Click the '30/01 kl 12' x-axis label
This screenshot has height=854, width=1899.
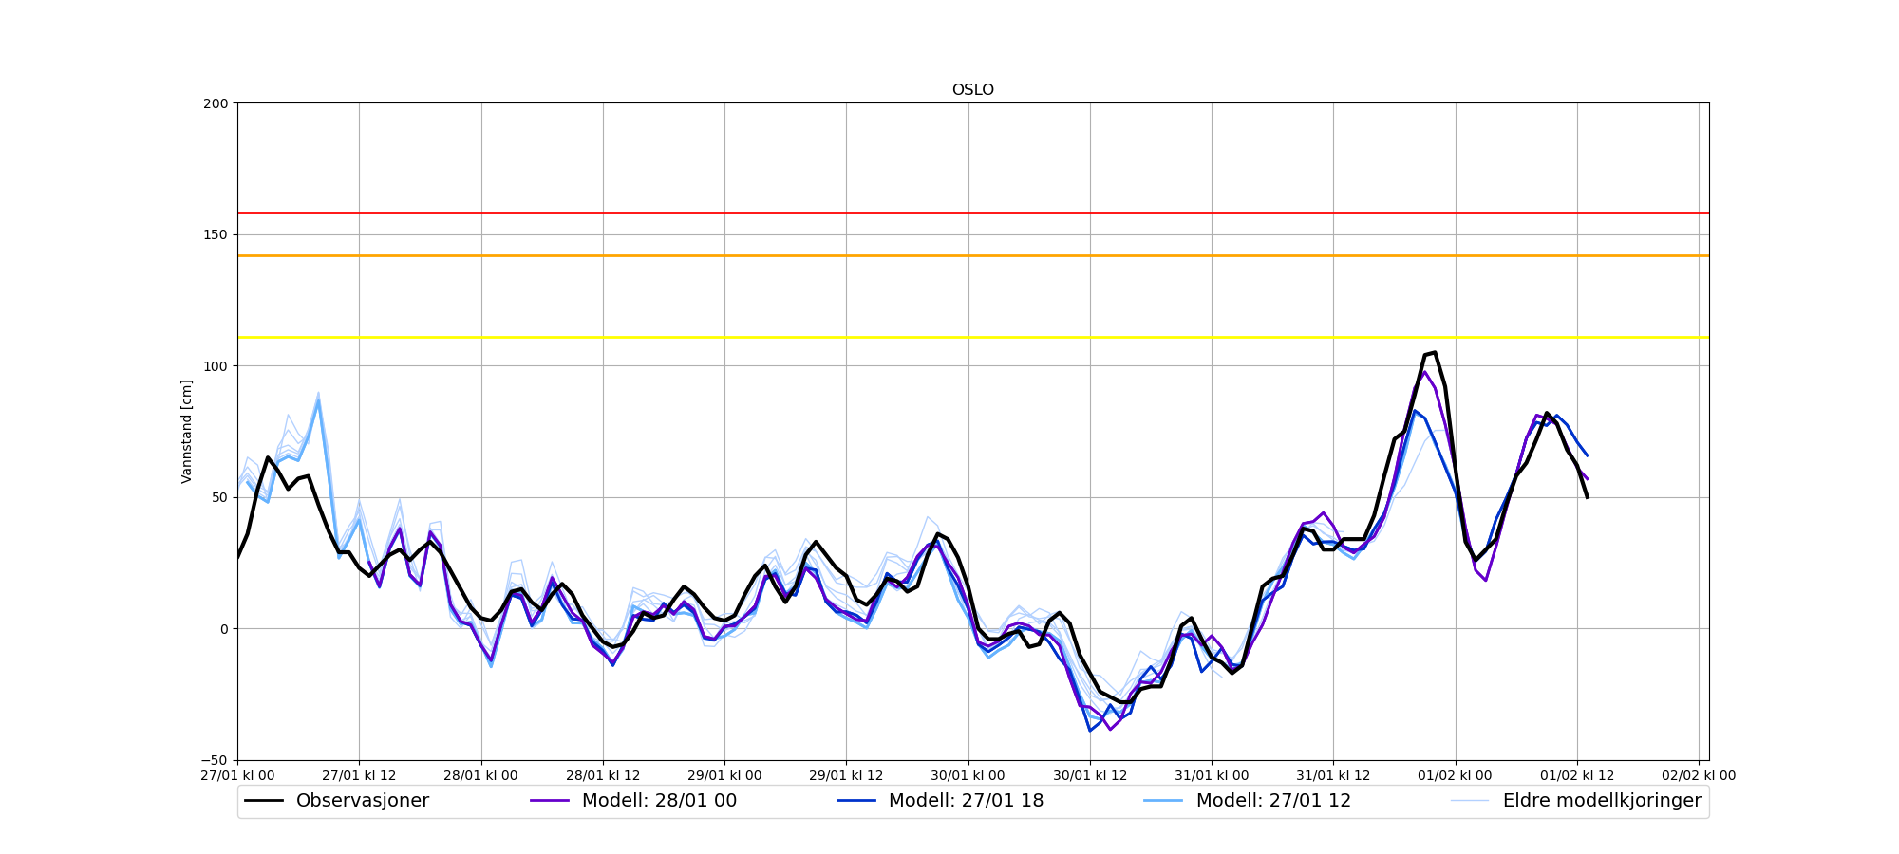click(x=1090, y=775)
